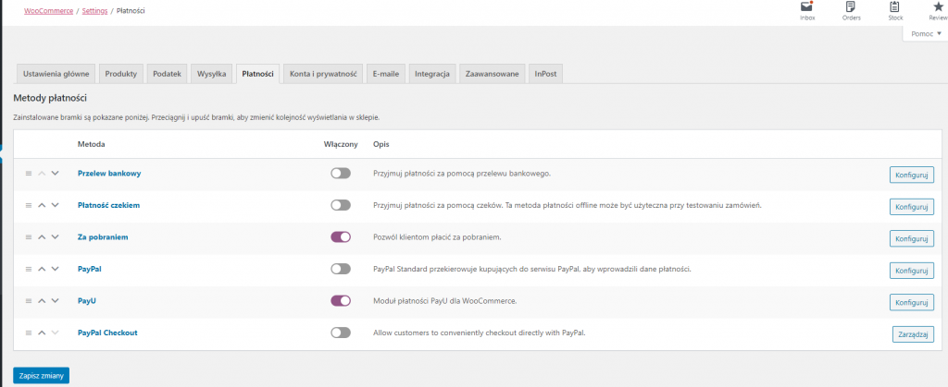The height and width of the screenshot is (387, 948).
Task: Turn off the PayU payment toggle
Action: click(x=340, y=301)
